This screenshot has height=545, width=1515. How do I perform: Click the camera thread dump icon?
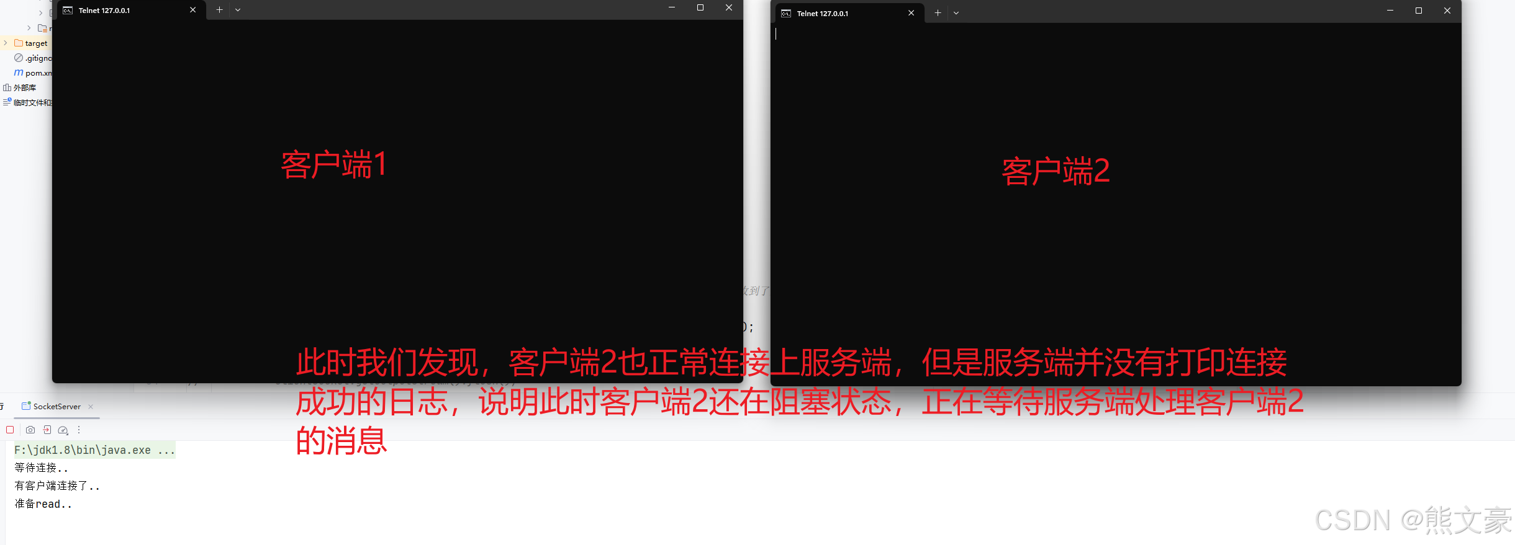click(30, 430)
